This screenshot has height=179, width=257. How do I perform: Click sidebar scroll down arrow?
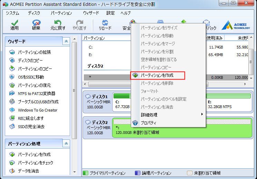pyautogui.click(x=75, y=172)
